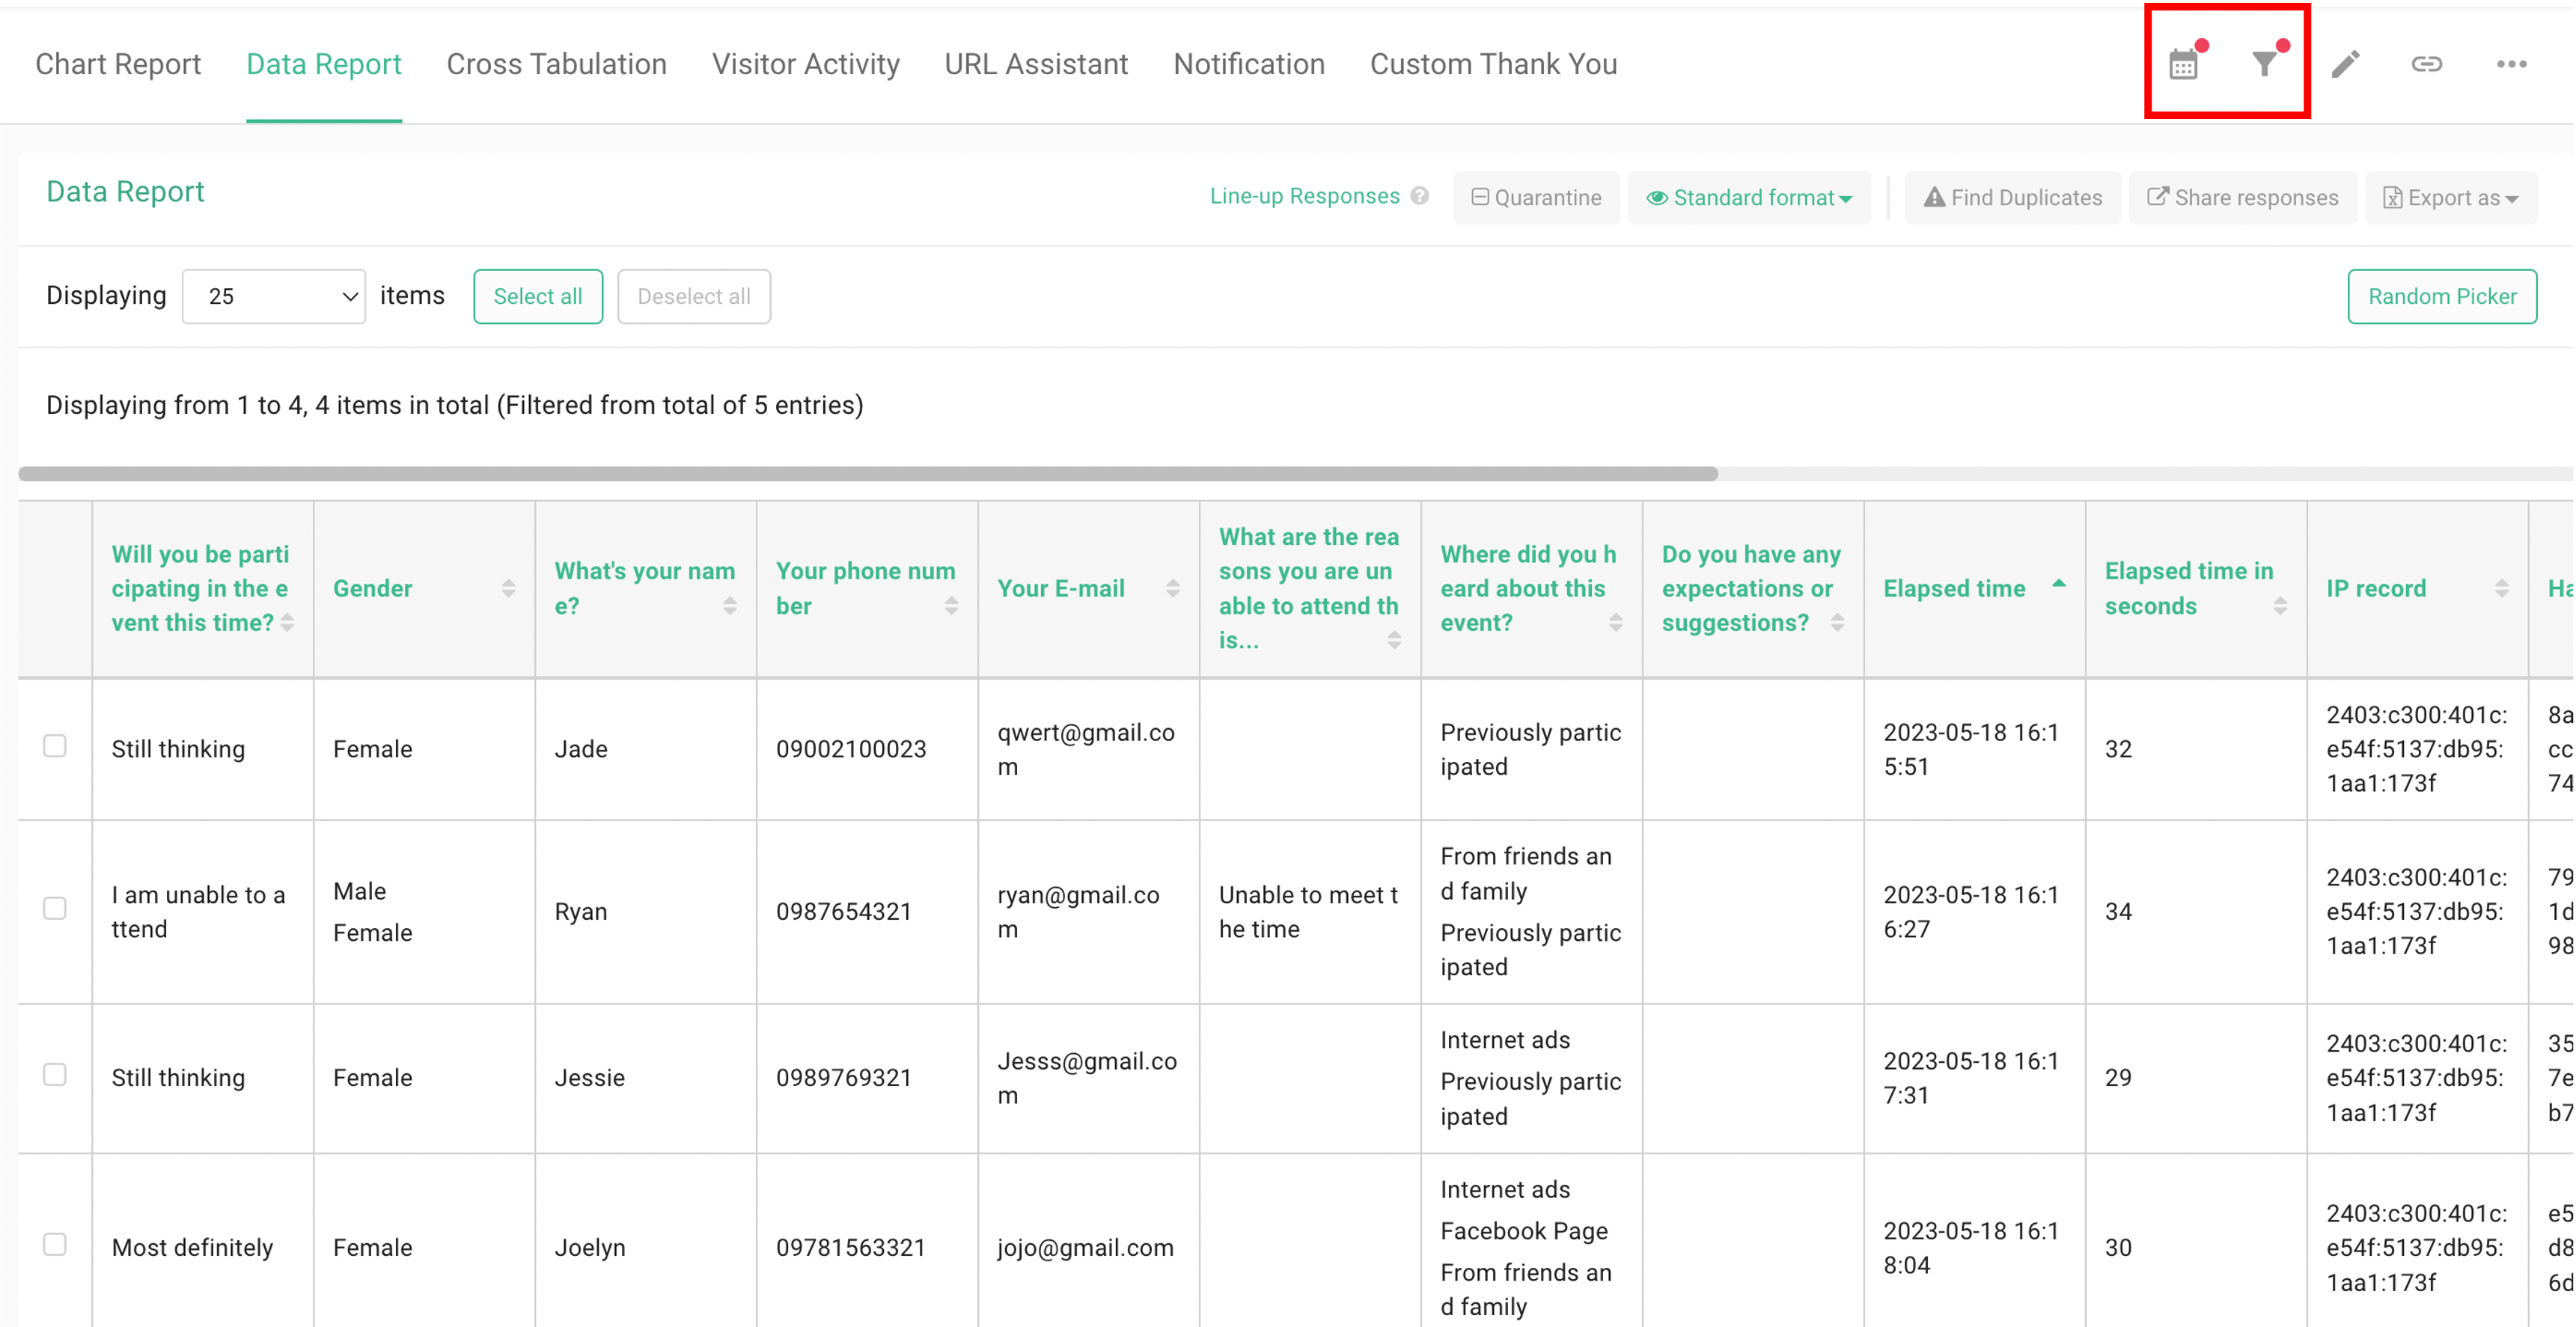
Task: Click the Random Picker button
Action: pos(2441,296)
